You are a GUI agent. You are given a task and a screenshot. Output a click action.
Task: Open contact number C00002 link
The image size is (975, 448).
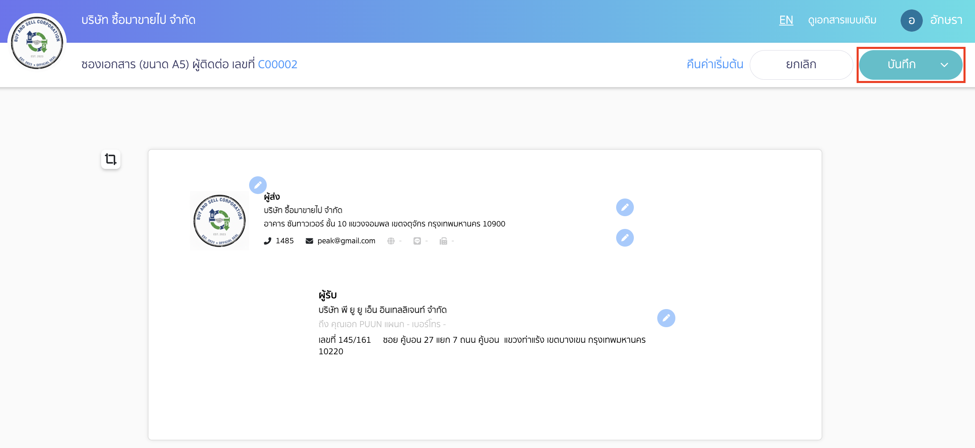(277, 65)
